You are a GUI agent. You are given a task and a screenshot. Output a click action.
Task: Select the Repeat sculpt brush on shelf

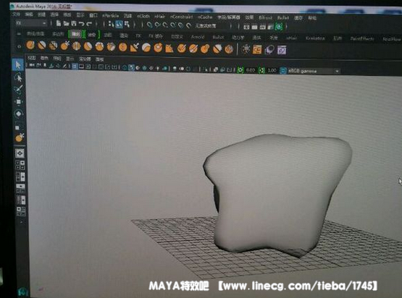point(122,47)
